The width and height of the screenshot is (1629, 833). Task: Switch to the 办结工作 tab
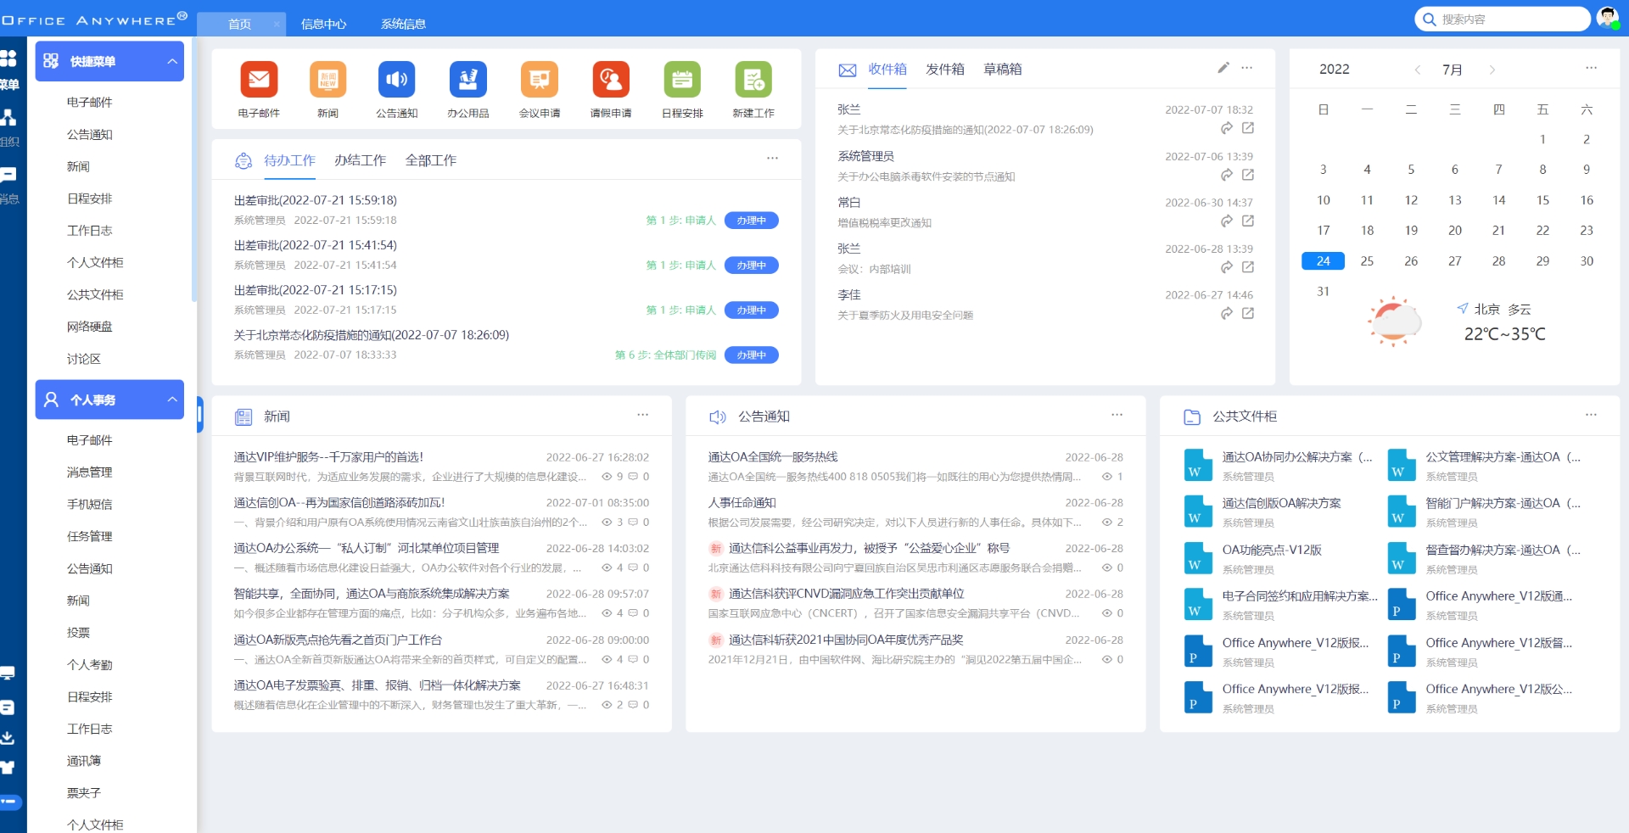[x=360, y=160]
